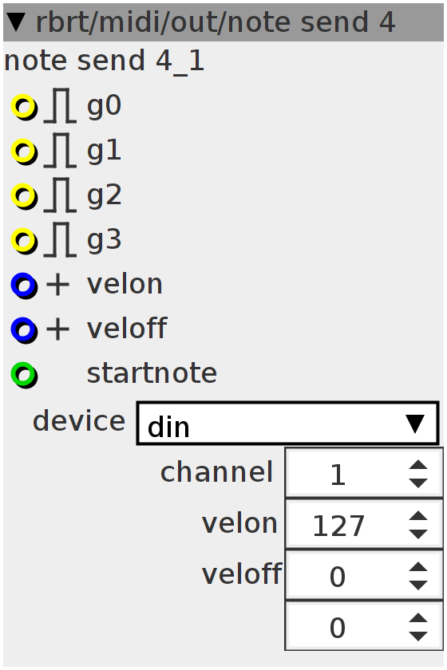Increase veloff value with up arrow
447x670 pixels.
(418, 567)
